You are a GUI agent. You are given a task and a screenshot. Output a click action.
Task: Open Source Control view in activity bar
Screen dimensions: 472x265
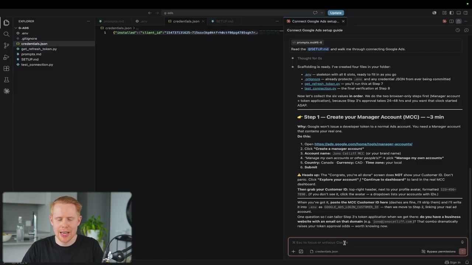(6, 46)
